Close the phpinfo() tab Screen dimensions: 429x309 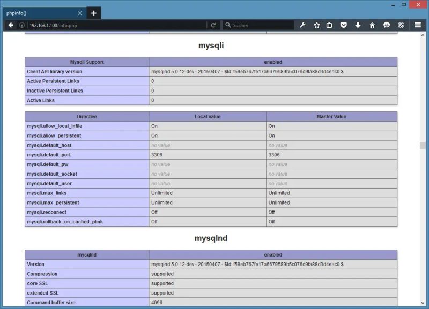tap(79, 12)
